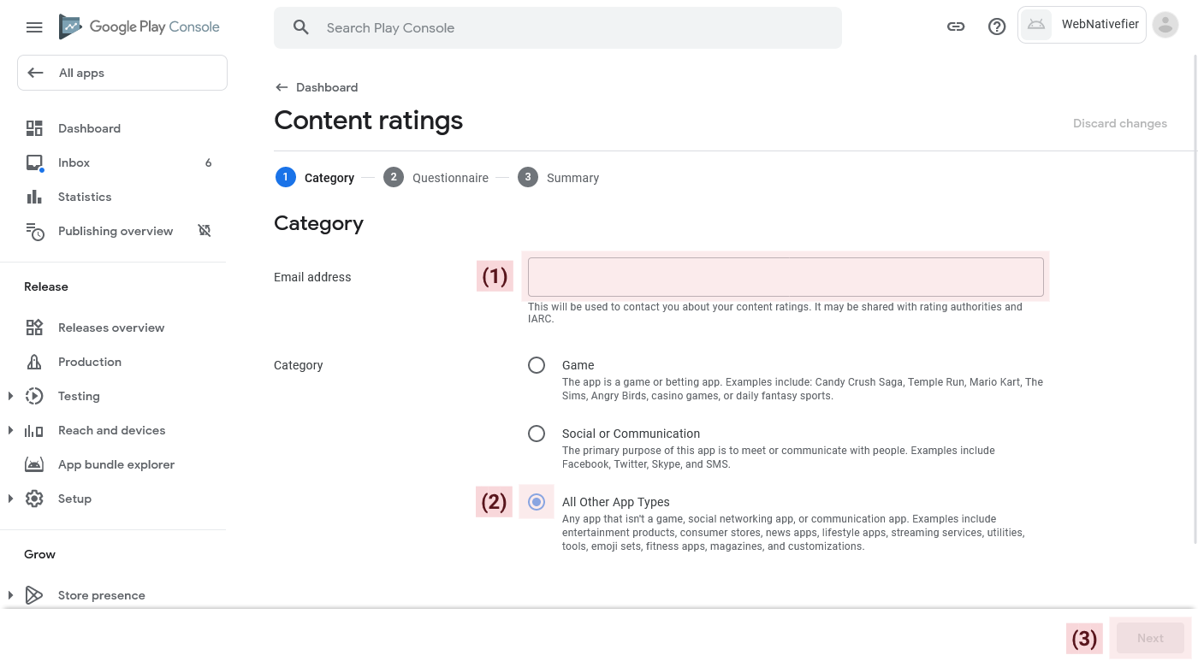Click the Dashboard grid icon in sidebar
Screen dimensions: 1198x667
point(34,128)
